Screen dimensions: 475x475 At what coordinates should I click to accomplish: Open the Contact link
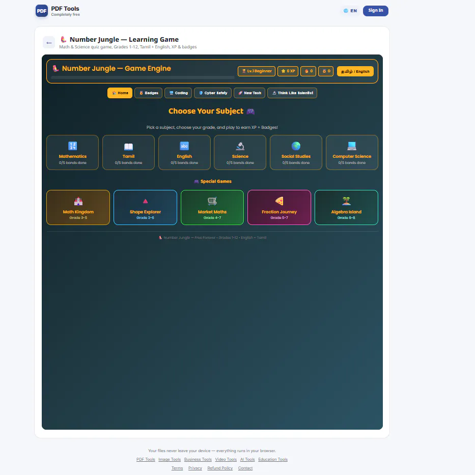[x=245, y=468]
